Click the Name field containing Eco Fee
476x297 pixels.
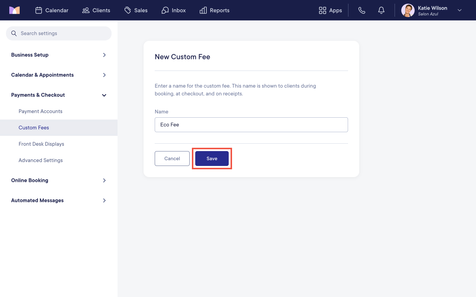coord(251,125)
